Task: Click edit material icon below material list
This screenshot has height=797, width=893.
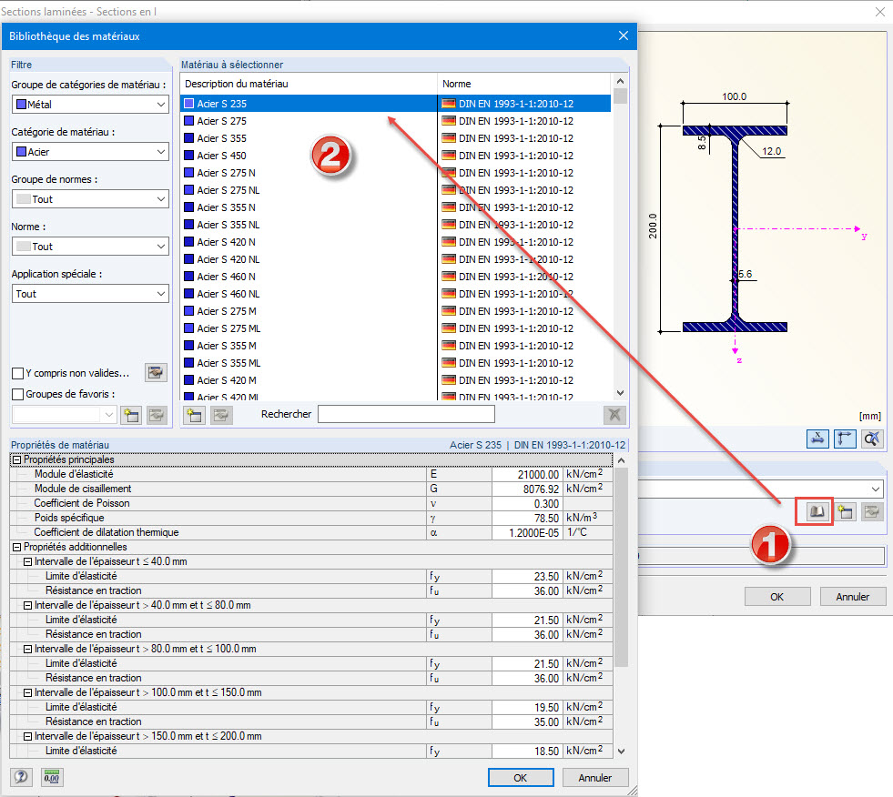Action: tap(221, 415)
